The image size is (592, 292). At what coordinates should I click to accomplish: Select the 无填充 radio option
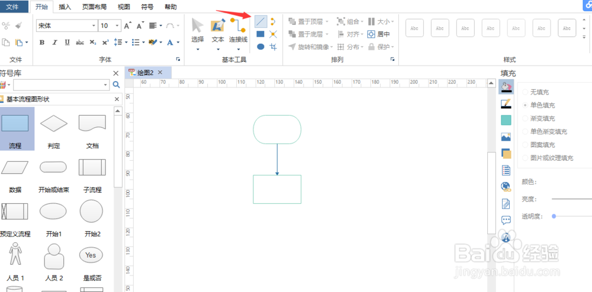coord(525,92)
